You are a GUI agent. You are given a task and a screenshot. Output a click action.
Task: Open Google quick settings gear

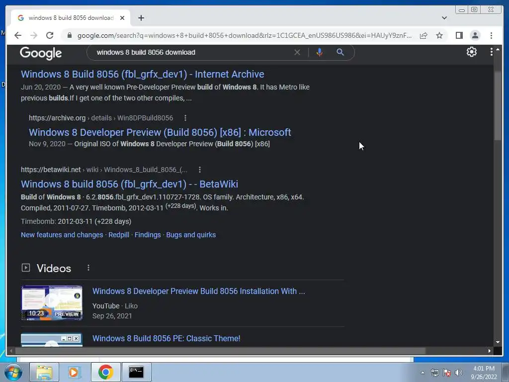[471, 52]
